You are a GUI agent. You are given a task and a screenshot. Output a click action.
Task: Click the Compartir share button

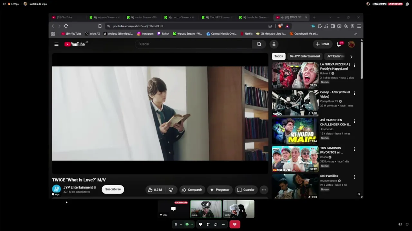192,190
